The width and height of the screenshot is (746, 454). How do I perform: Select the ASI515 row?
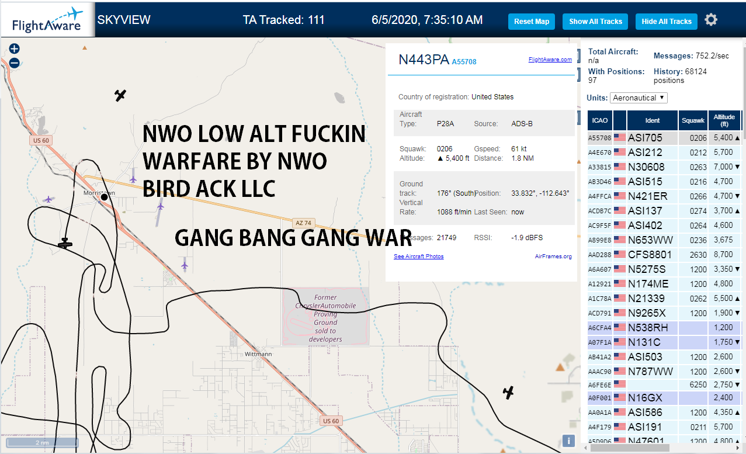[665, 182]
